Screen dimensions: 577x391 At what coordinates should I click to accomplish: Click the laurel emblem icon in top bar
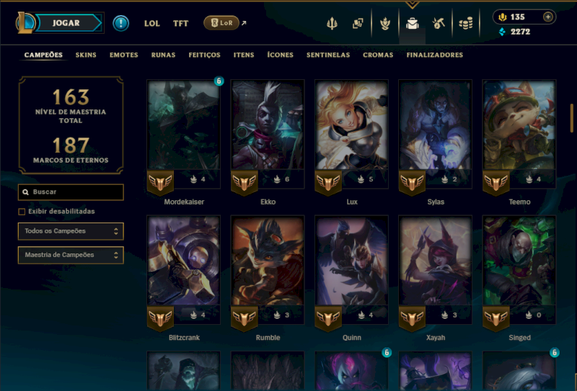pos(385,24)
